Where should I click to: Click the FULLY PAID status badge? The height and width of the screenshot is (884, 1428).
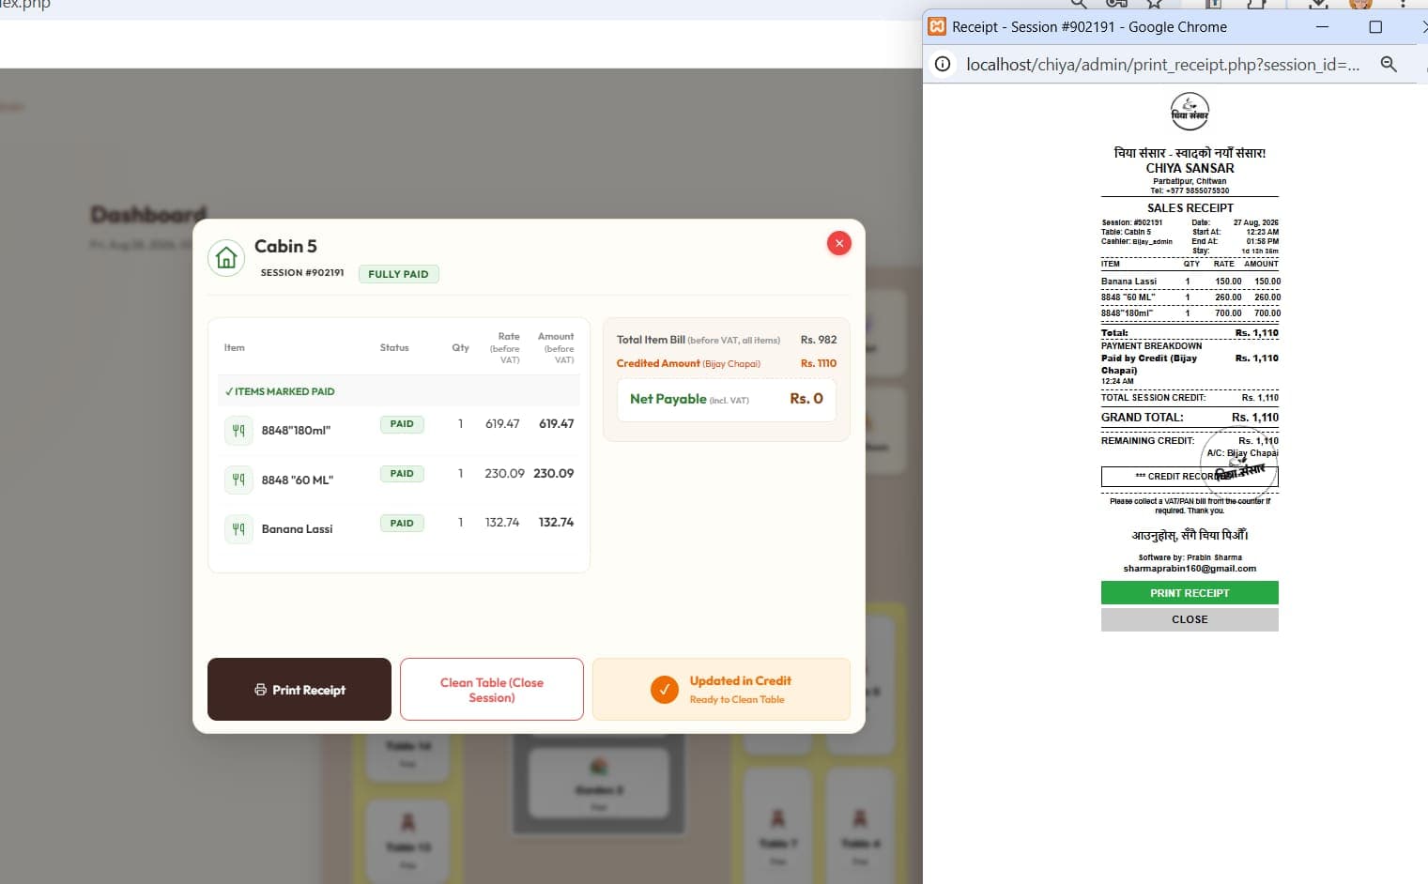398,274
